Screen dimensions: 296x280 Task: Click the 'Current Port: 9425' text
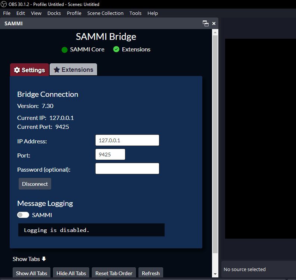coord(43,127)
